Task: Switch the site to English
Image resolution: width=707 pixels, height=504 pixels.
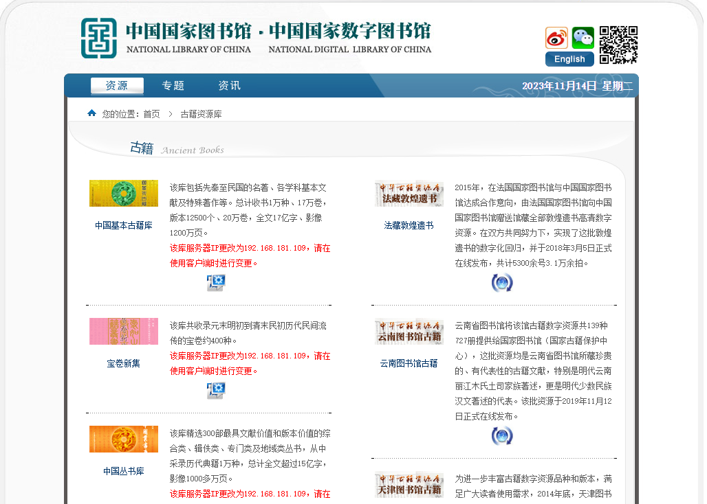Action: [x=569, y=59]
